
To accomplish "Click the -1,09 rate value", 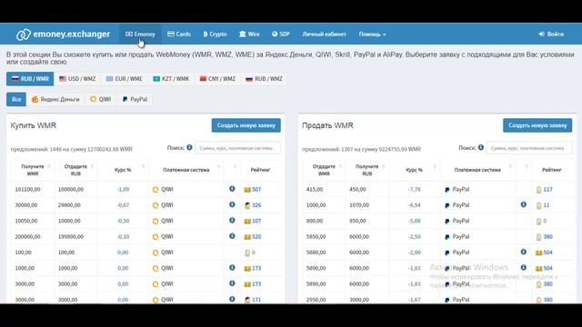I will click(123, 190).
